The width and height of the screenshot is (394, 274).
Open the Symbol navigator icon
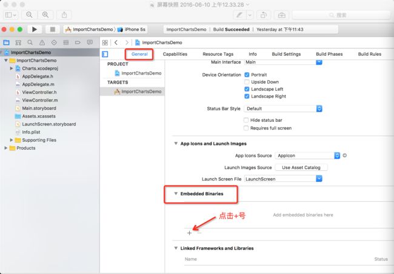pyautogui.click(x=18, y=42)
